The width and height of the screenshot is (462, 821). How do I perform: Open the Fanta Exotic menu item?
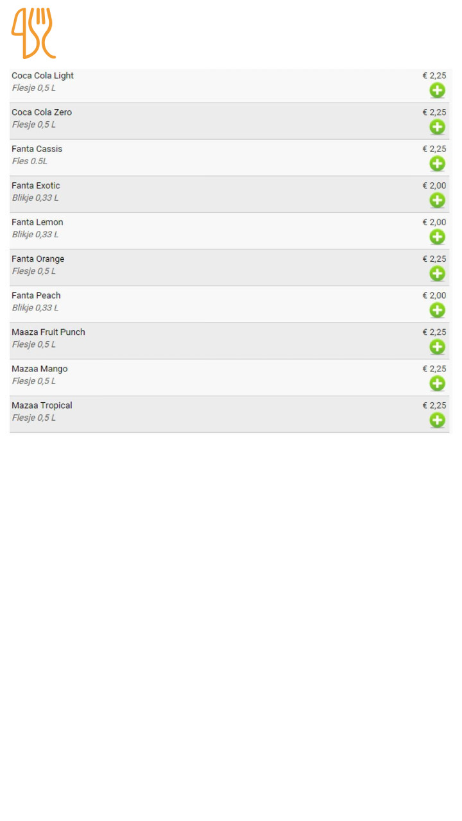[x=36, y=186]
